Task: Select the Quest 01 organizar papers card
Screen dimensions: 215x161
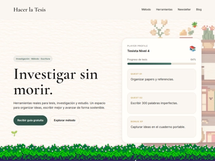Action: pos(162,79)
